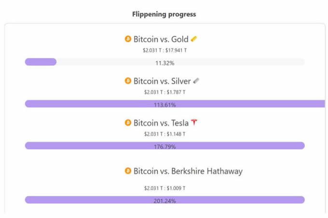Click the 201.24% Berkshire Hathaway progress bar
Screen dimensions: 328x218
click(164, 200)
